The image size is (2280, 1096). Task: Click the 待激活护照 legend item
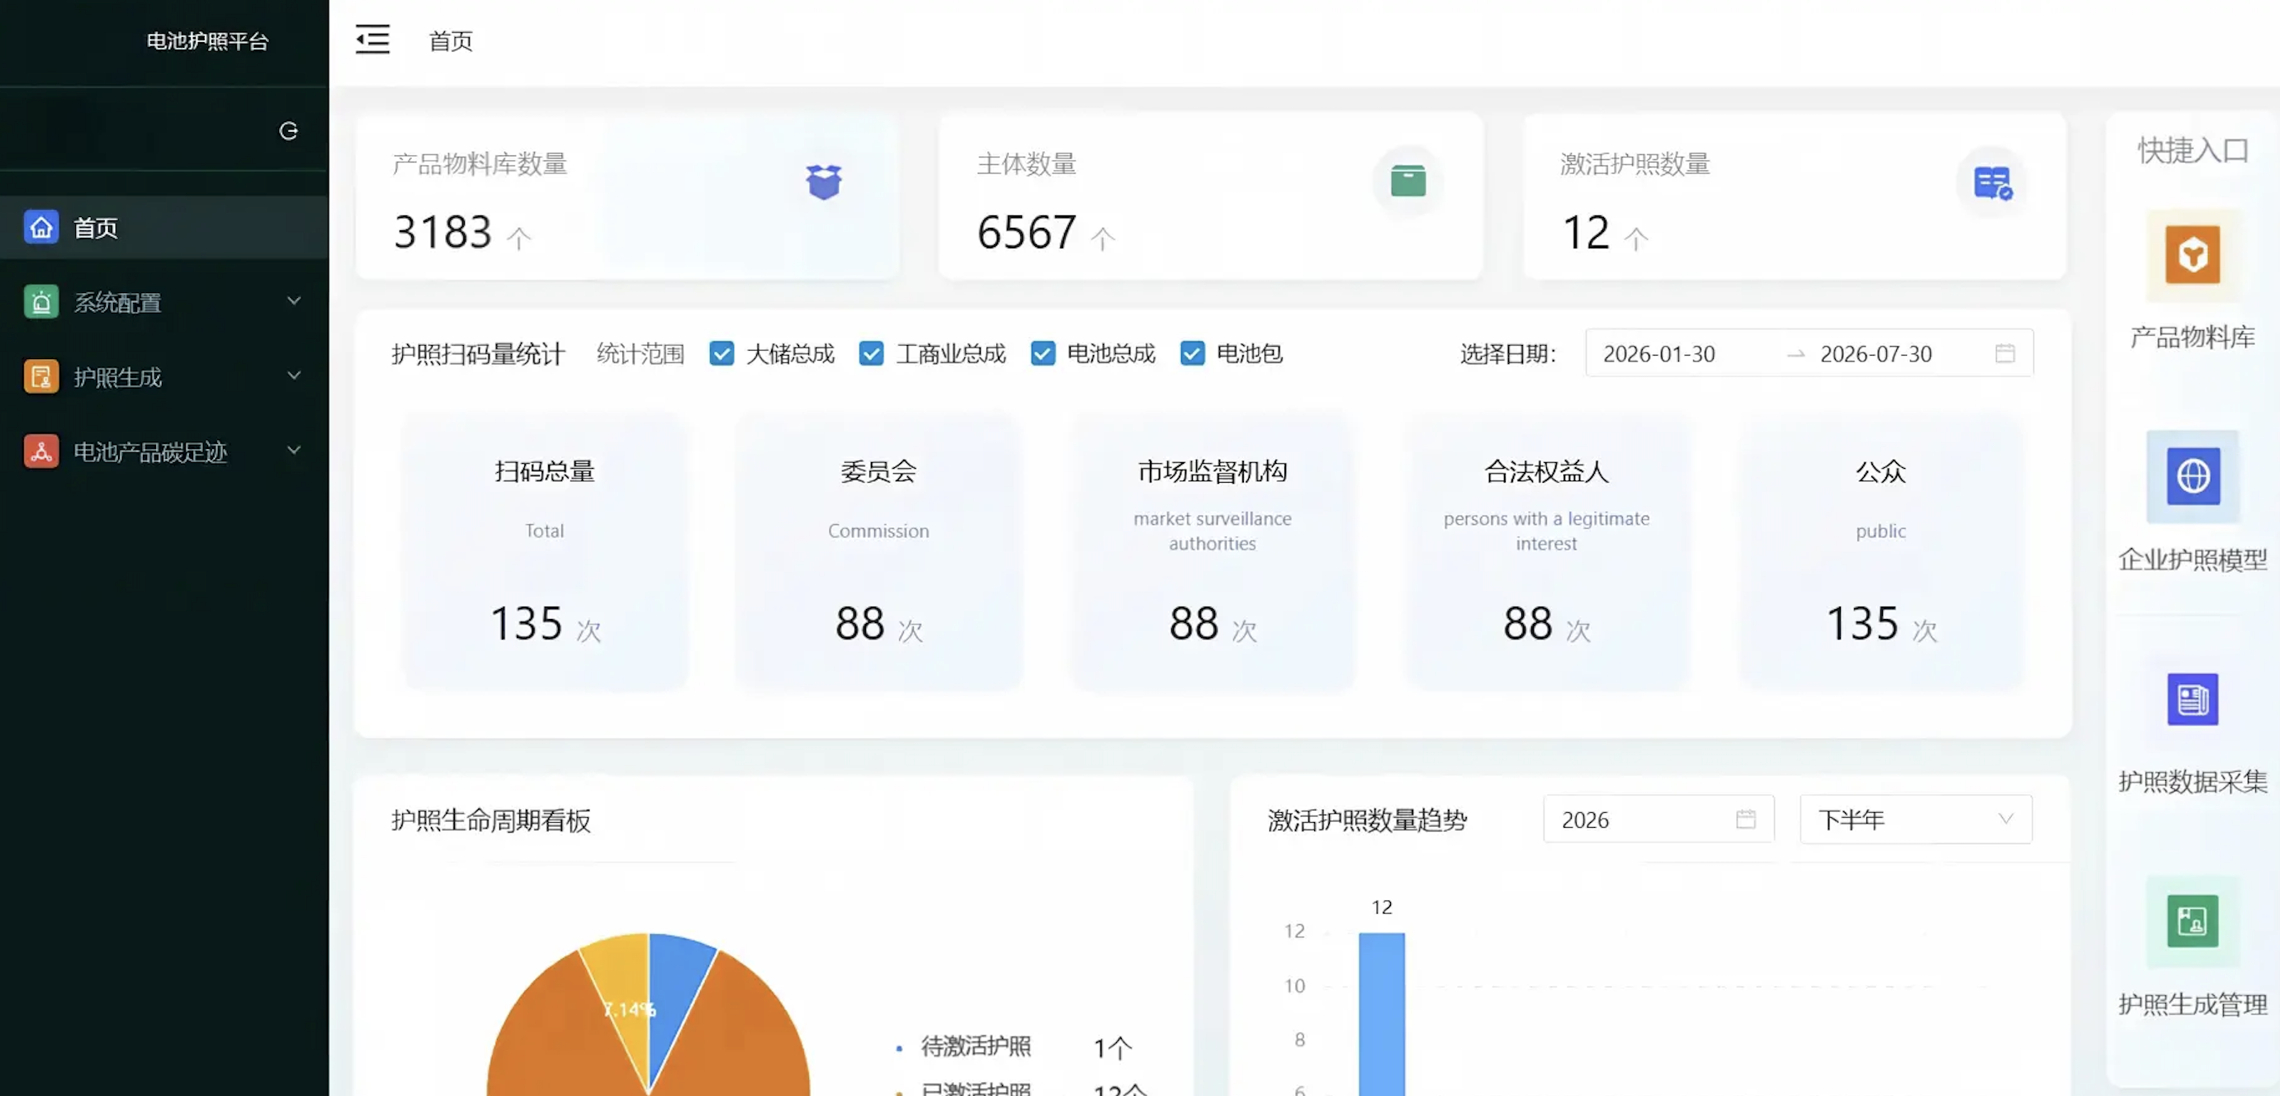tap(976, 1046)
